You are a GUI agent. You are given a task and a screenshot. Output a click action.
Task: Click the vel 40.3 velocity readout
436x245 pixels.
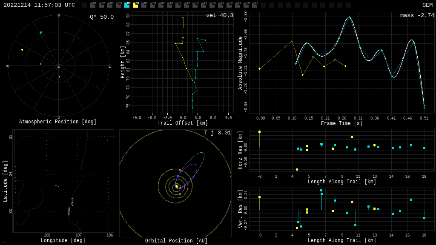(x=219, y=15)
